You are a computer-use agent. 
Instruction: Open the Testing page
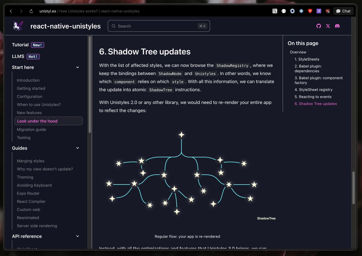point(24,137)
